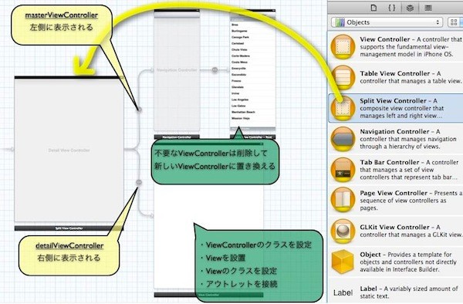Select the Chula Vista table row
This screenshot has height=304, width=463.
click(x=253, y=49)
